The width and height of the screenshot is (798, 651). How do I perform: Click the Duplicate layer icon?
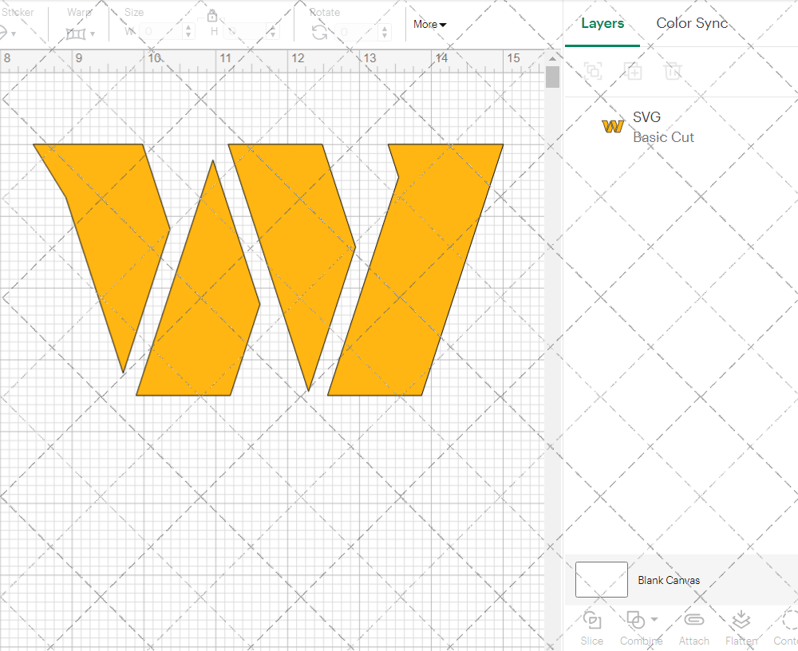point(634,71)
